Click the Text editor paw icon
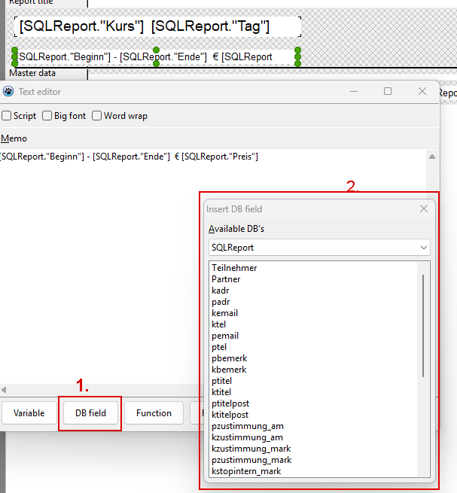The image size is (457, 493). pos(8,92)
